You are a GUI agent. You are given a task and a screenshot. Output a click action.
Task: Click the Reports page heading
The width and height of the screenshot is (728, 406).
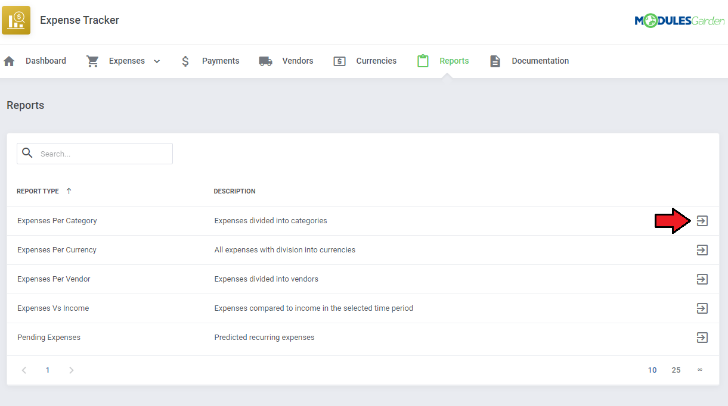pyautogui.click(x=26, y=105)
